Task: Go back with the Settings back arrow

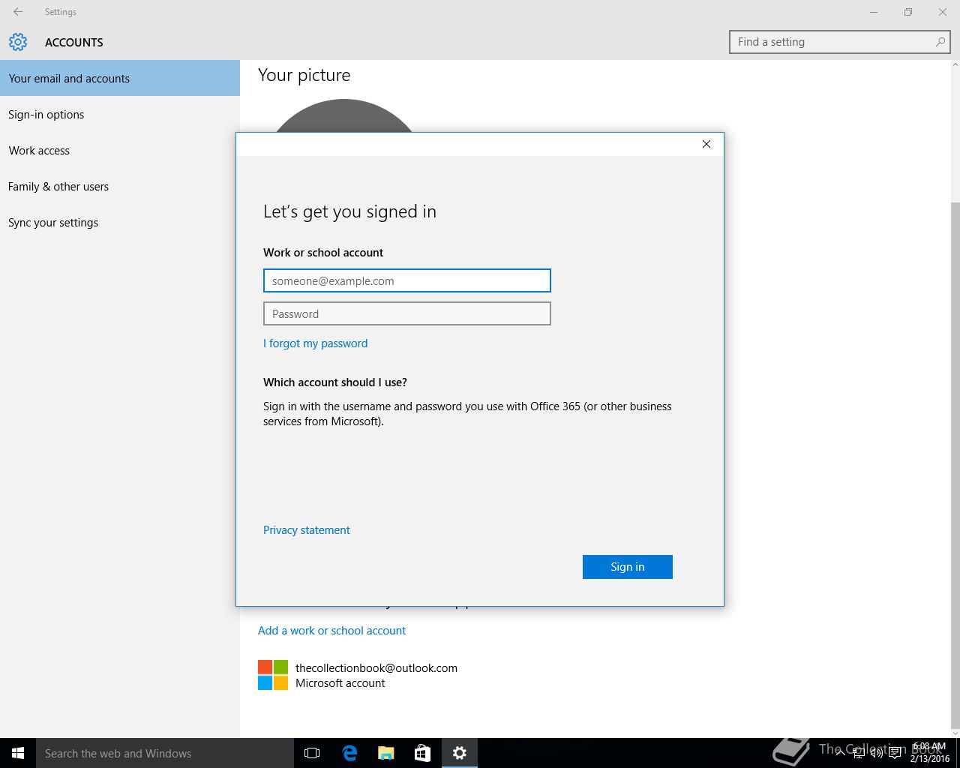Action: [x=18, y=12]
